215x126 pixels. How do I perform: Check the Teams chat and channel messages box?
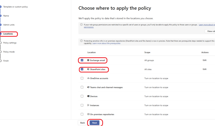tap(82, 87)
